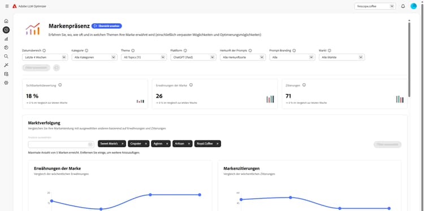Go to Home in the sidebar

6,21
